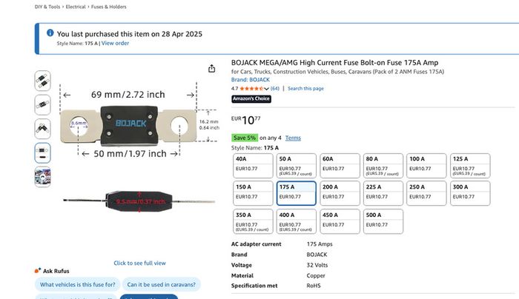Click Search this page link
This screenshot has width=519, height=299.
coord(305,89)
